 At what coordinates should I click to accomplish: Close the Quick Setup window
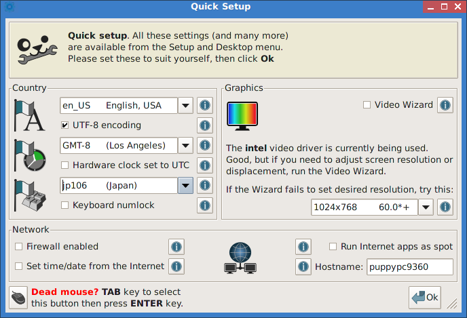tap(458, 7)
